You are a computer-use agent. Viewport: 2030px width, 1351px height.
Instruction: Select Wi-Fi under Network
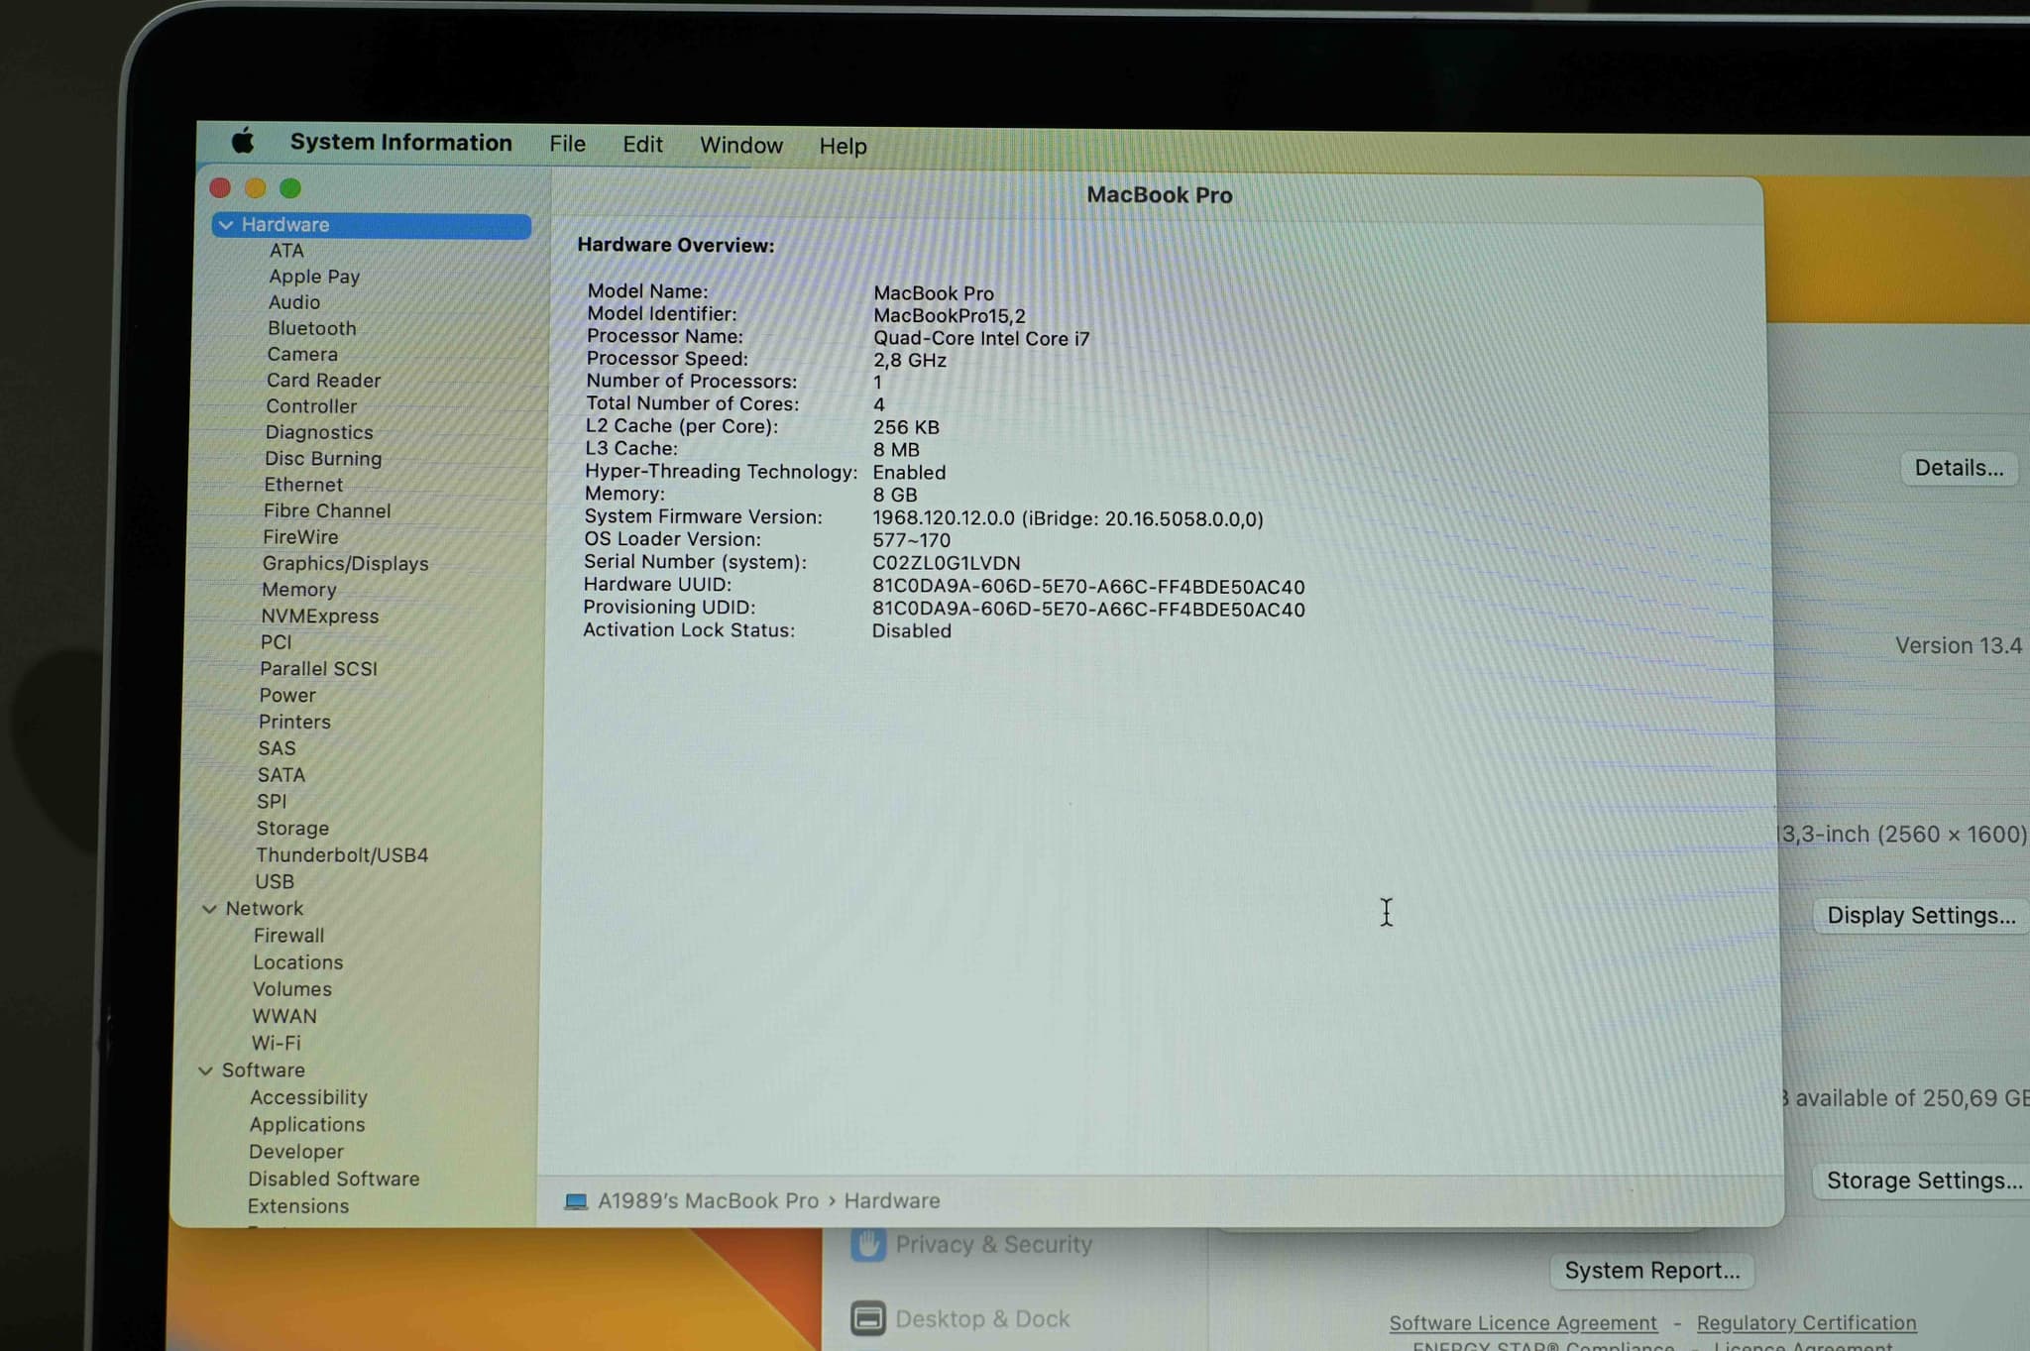tap(276, 1043)
